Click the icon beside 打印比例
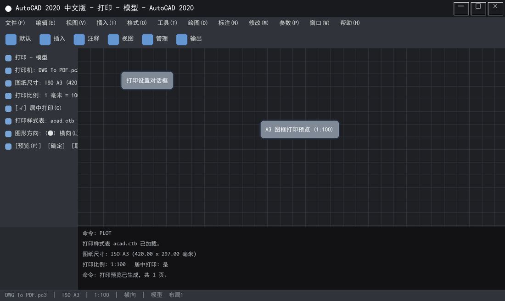Screen dimensions: 505x301 [x=8, y=96]
